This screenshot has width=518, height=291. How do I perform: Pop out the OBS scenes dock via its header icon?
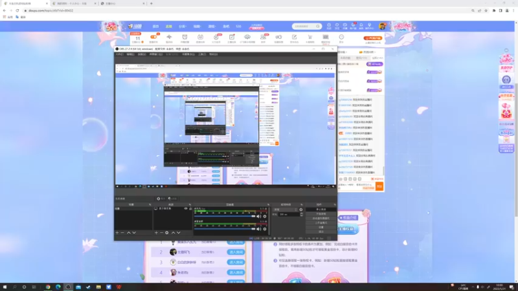150,204
